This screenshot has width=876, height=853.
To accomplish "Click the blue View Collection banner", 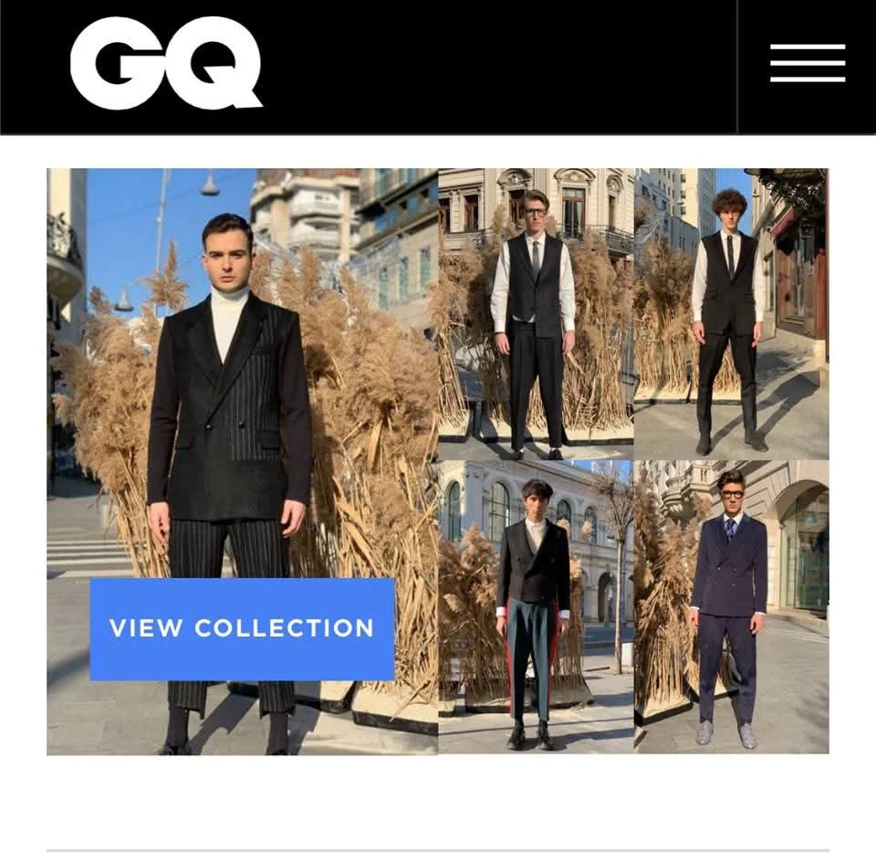I will pyautogui.click(x=243, y=629).
